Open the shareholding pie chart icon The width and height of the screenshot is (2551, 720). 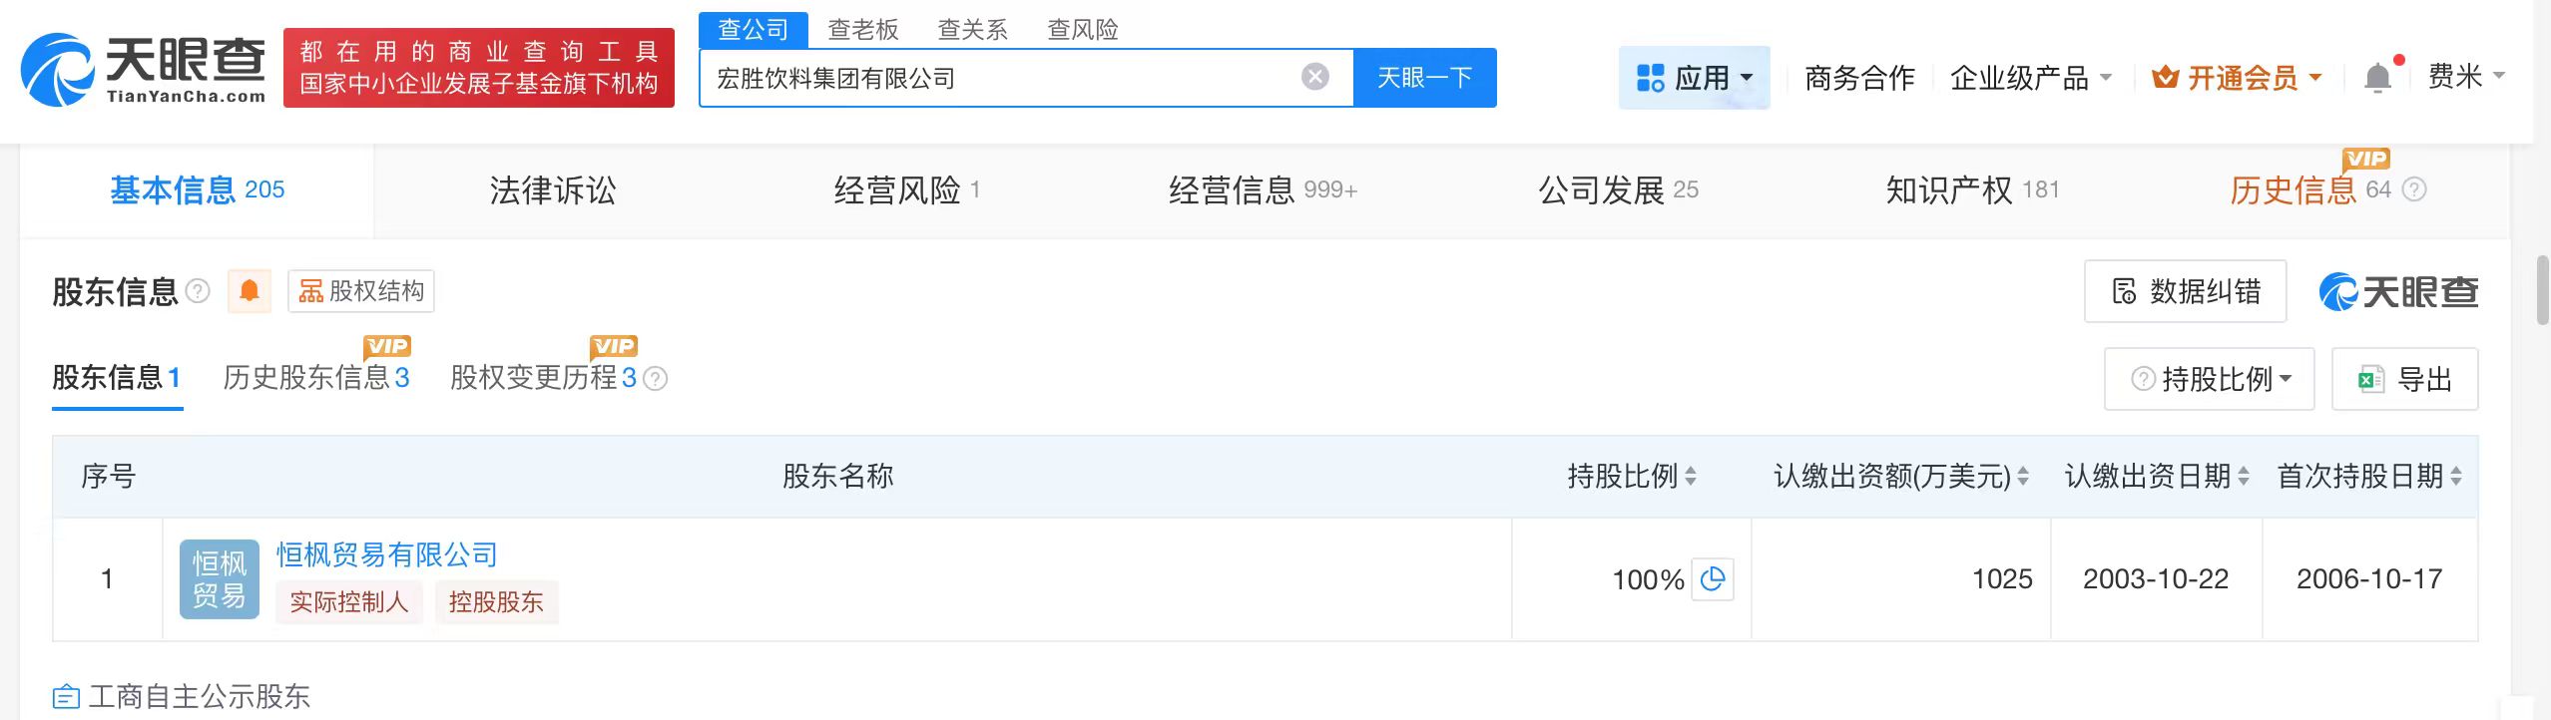coord(1713,579)
